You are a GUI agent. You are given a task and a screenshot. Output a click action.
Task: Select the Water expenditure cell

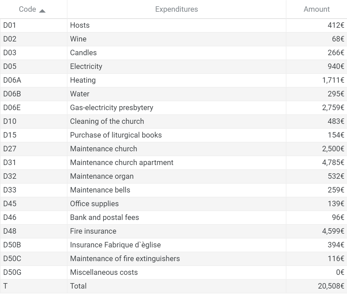tap(176, 94)
